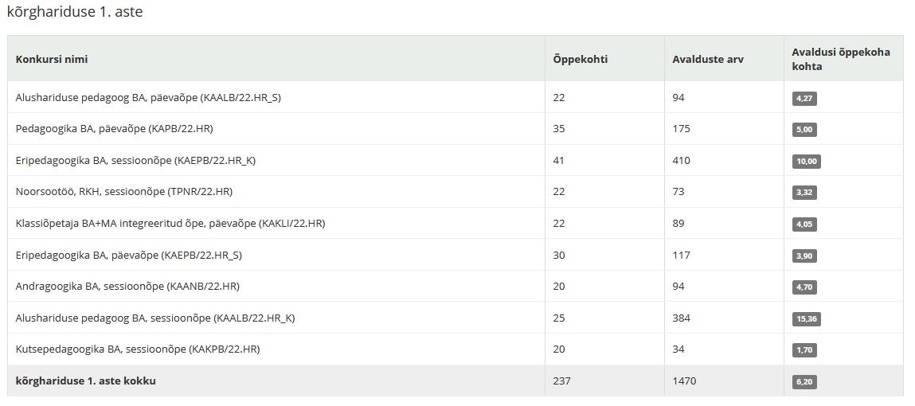Click the Õppekohti column header
The image size is (915, 406).
tap(580, 59)
